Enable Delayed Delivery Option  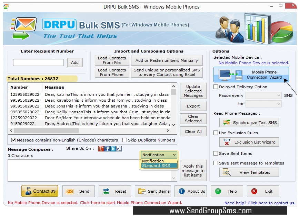pos(216,87)
